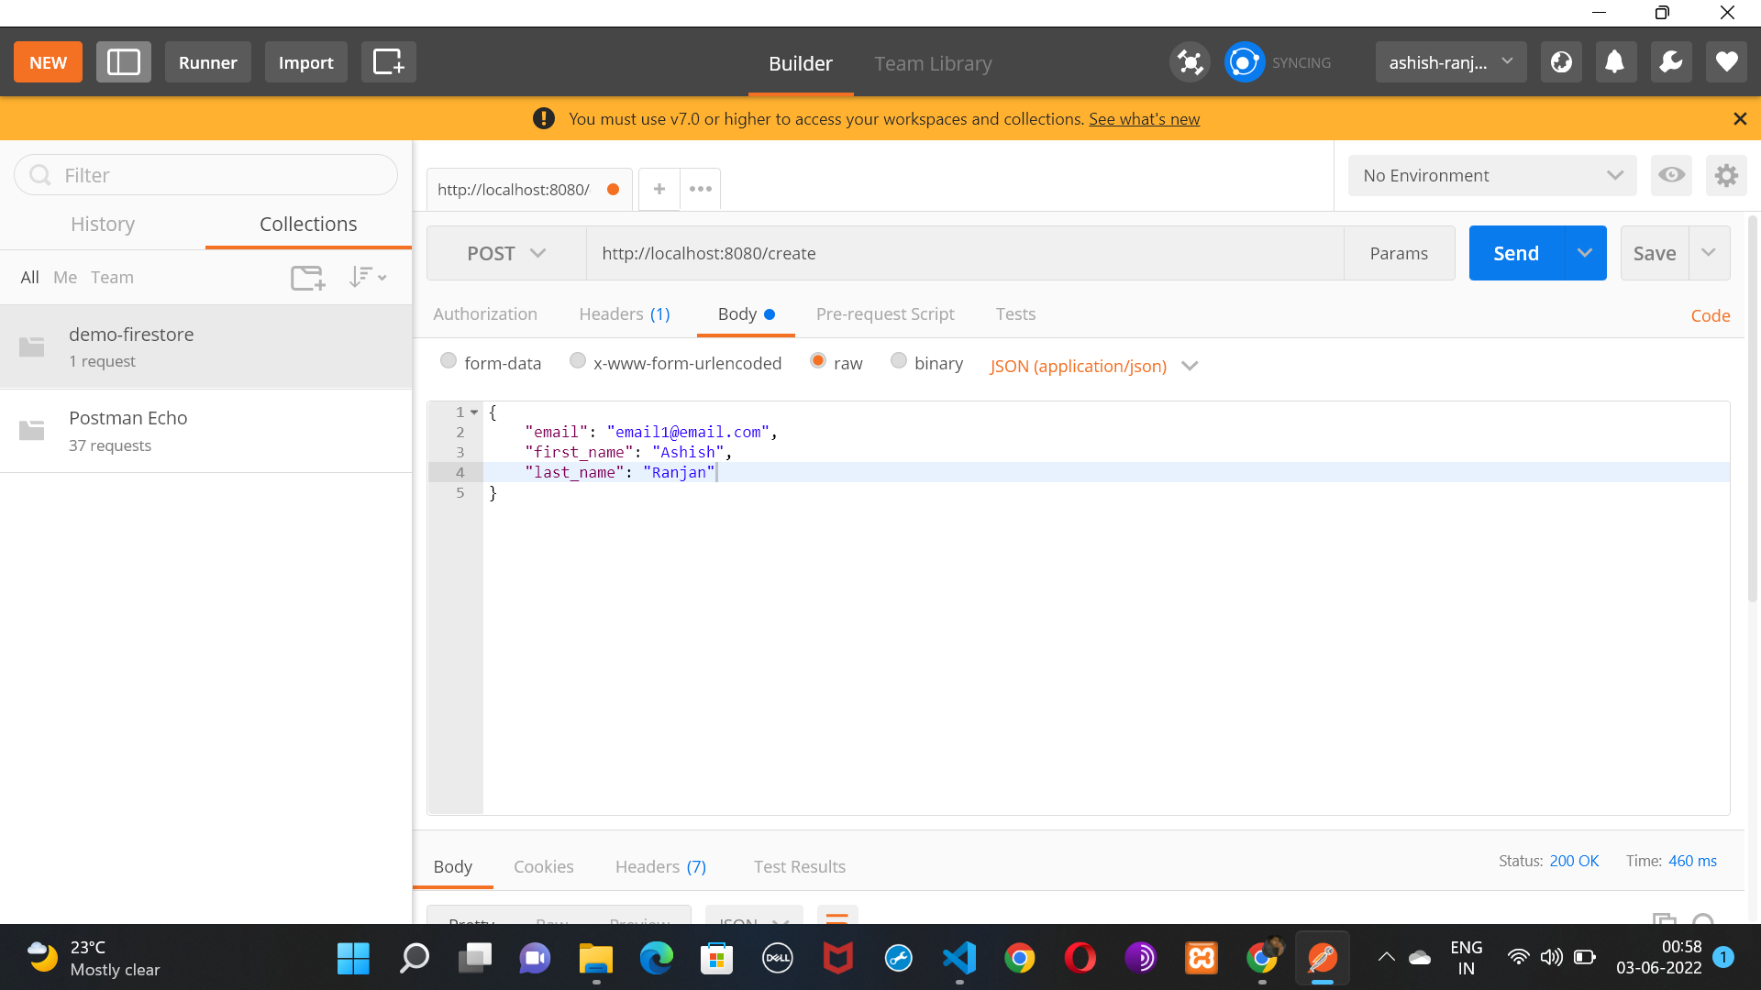This screenshot has width=1761, height=990.
Task: Open the Pre-request Script tab
Action: coord(884,313)
